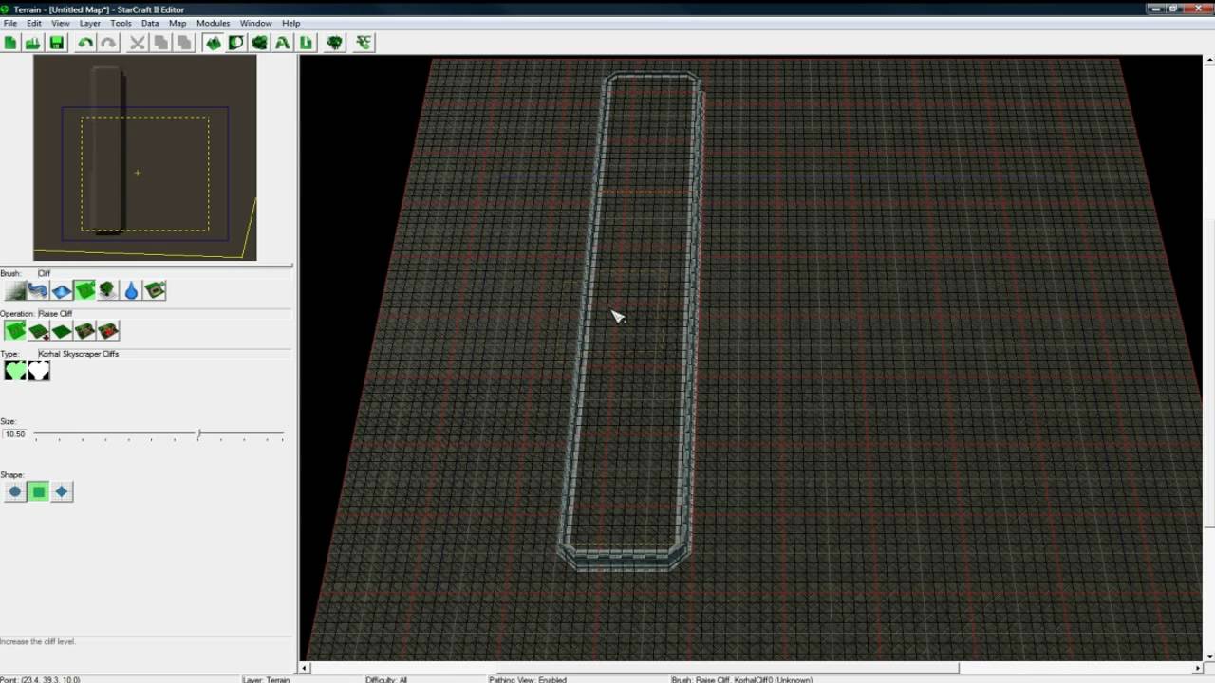Select the Foliage brush
Screen dimensions: 1215x683
pyautogui.click(x=108, y=290)
